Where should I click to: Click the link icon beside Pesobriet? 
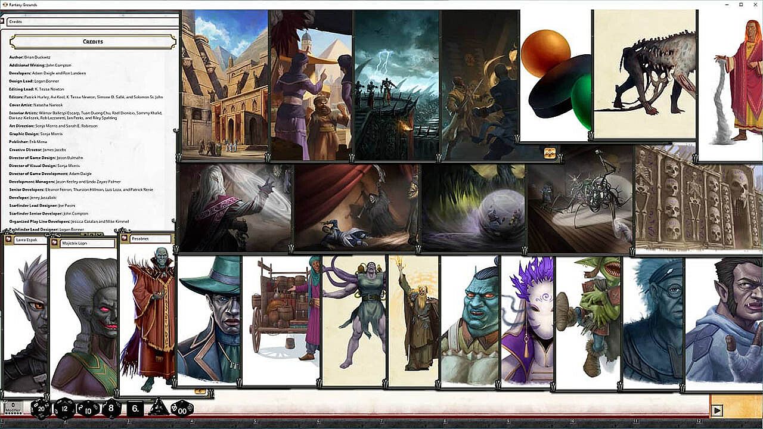[125, 239]
